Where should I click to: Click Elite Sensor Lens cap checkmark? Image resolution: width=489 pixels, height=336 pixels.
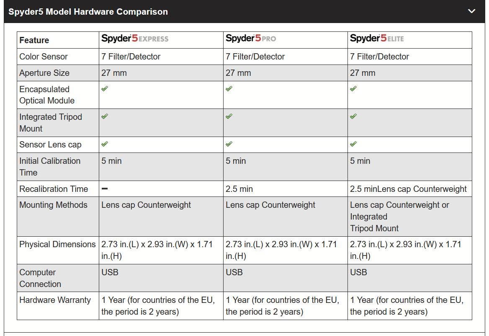tap(353, 144)
